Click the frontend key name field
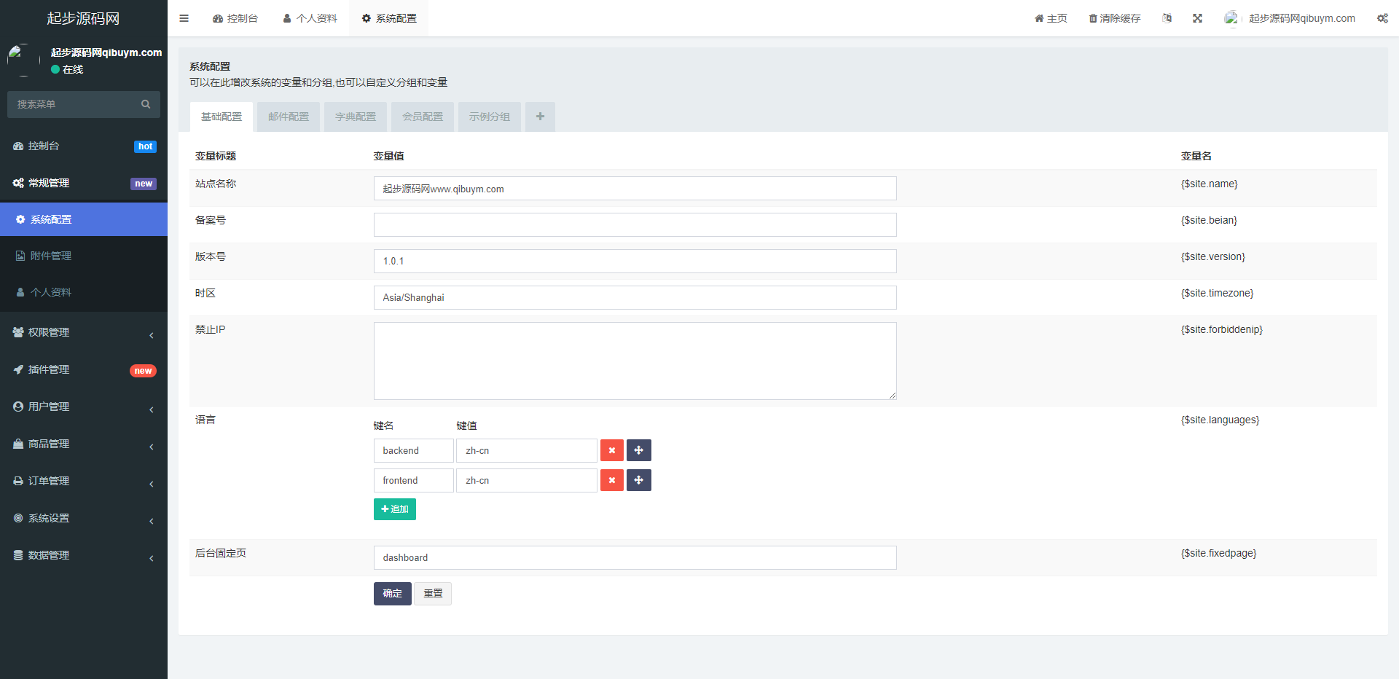The image size is (1399, 679). coord(414,481)
